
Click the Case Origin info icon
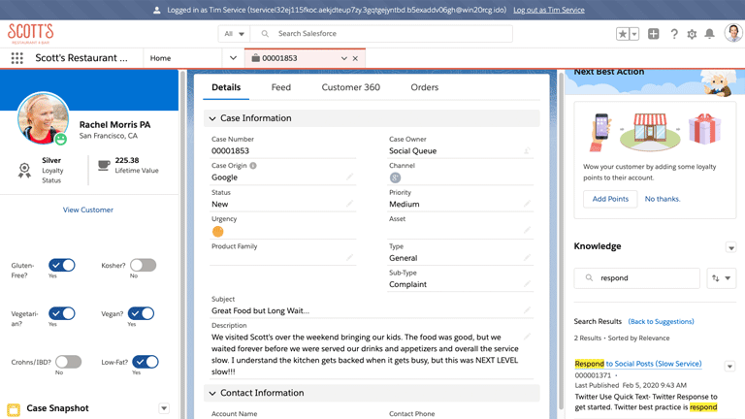point(253,166)
